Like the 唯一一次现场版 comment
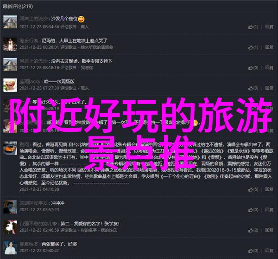278x259 pixels. tap(253, 88)
